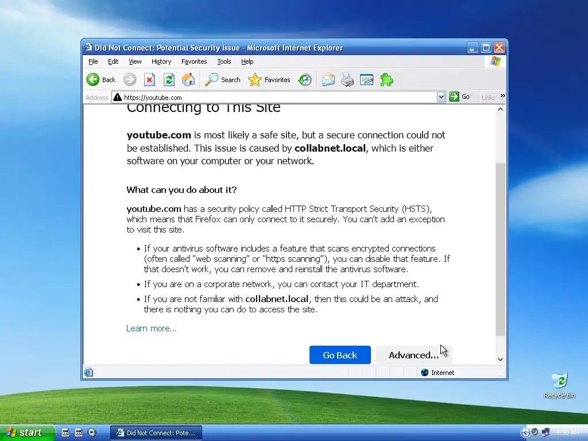The height and width of the screenshot is (441, 588).
Task: Click the scrollbar down arrow
Action: (500, 359)
